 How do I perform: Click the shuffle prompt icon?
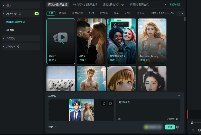[119, 119]
